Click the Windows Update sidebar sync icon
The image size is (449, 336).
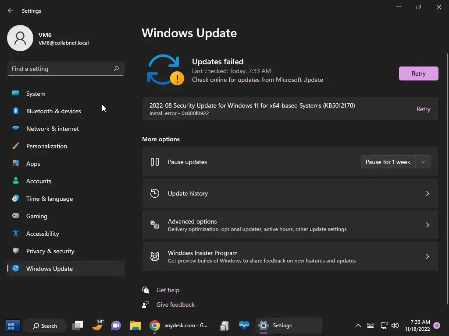click(16, 268)
